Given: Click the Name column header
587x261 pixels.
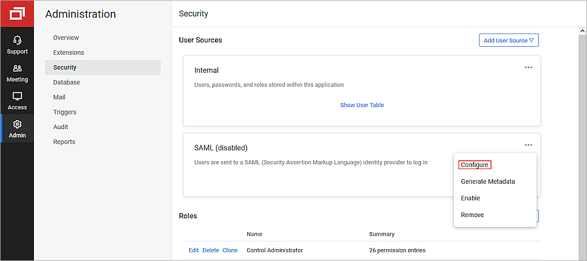Looking at the screenshot, I should click(254, 234).
